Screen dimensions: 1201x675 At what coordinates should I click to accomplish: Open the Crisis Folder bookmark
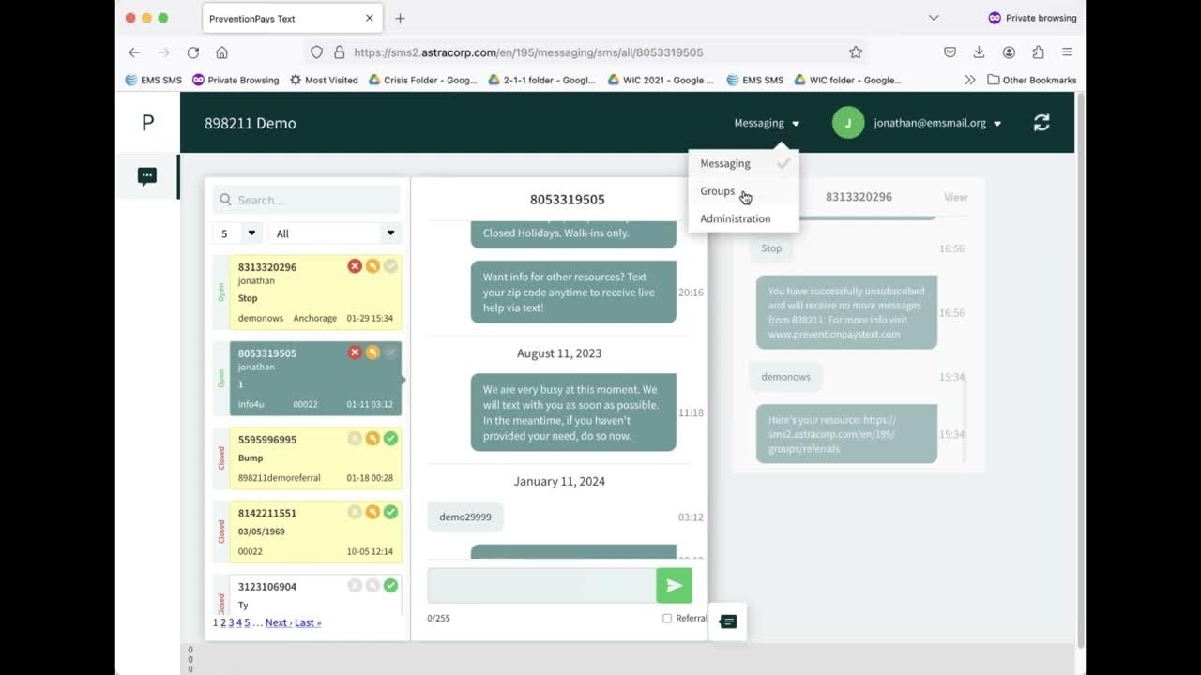pos(422,80)
